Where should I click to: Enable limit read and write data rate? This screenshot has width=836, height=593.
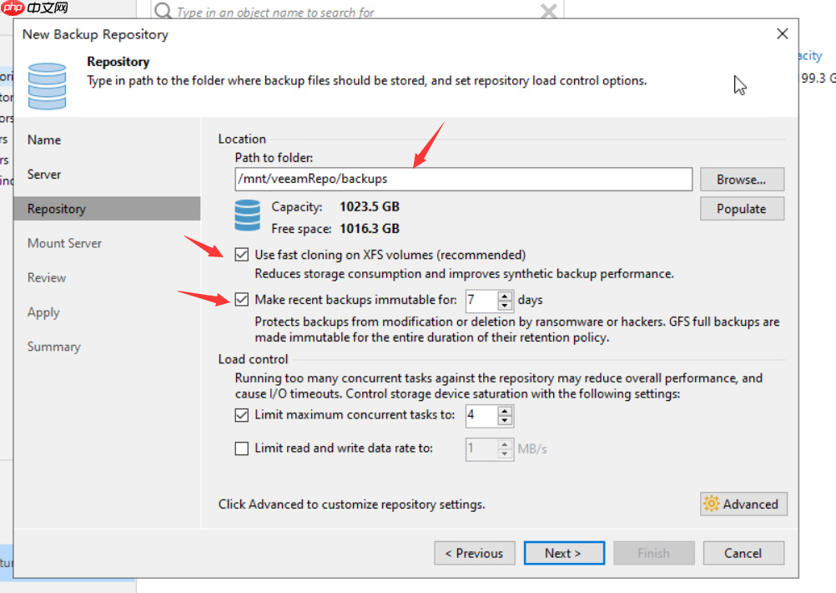point(241,449)
